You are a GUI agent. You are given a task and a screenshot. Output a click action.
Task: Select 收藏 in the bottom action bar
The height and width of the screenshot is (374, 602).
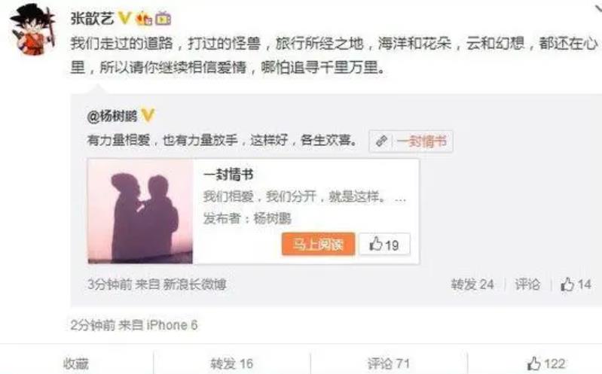click(x=76, y=363)
